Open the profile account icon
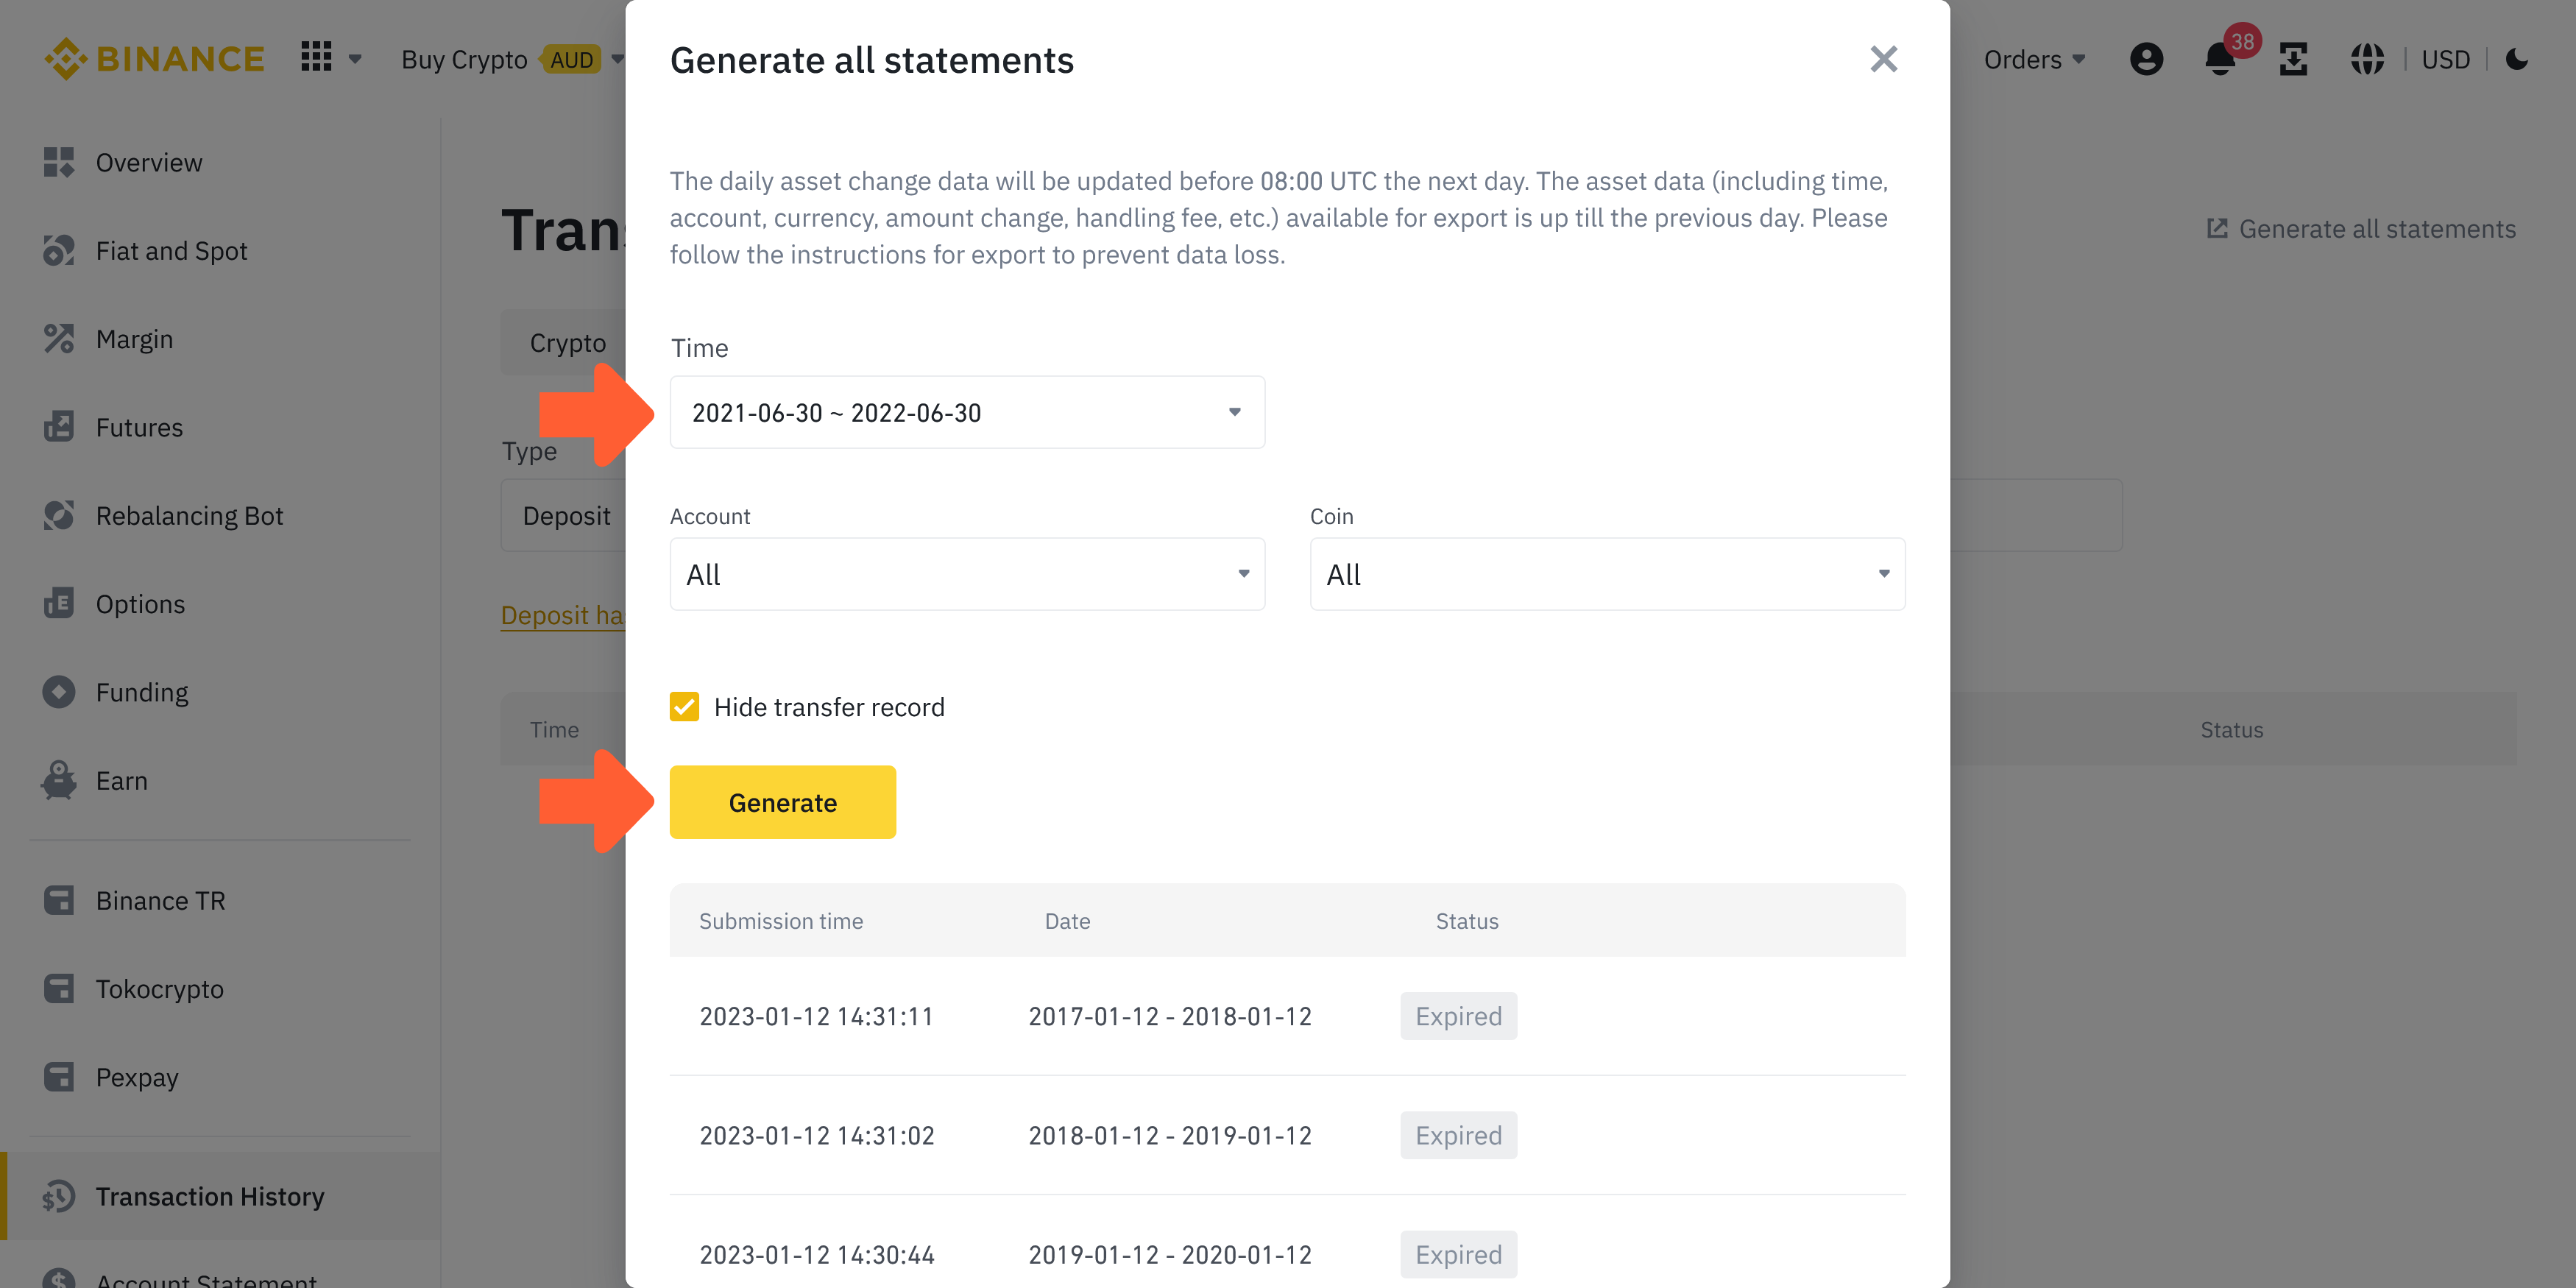Viewport: 2576px width, 1288px height. pos(2147,59)
